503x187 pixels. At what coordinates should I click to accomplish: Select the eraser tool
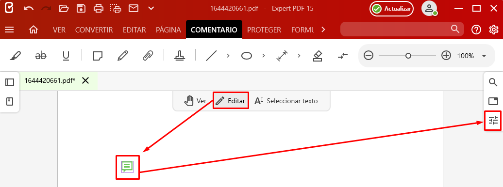pos(317,56)
